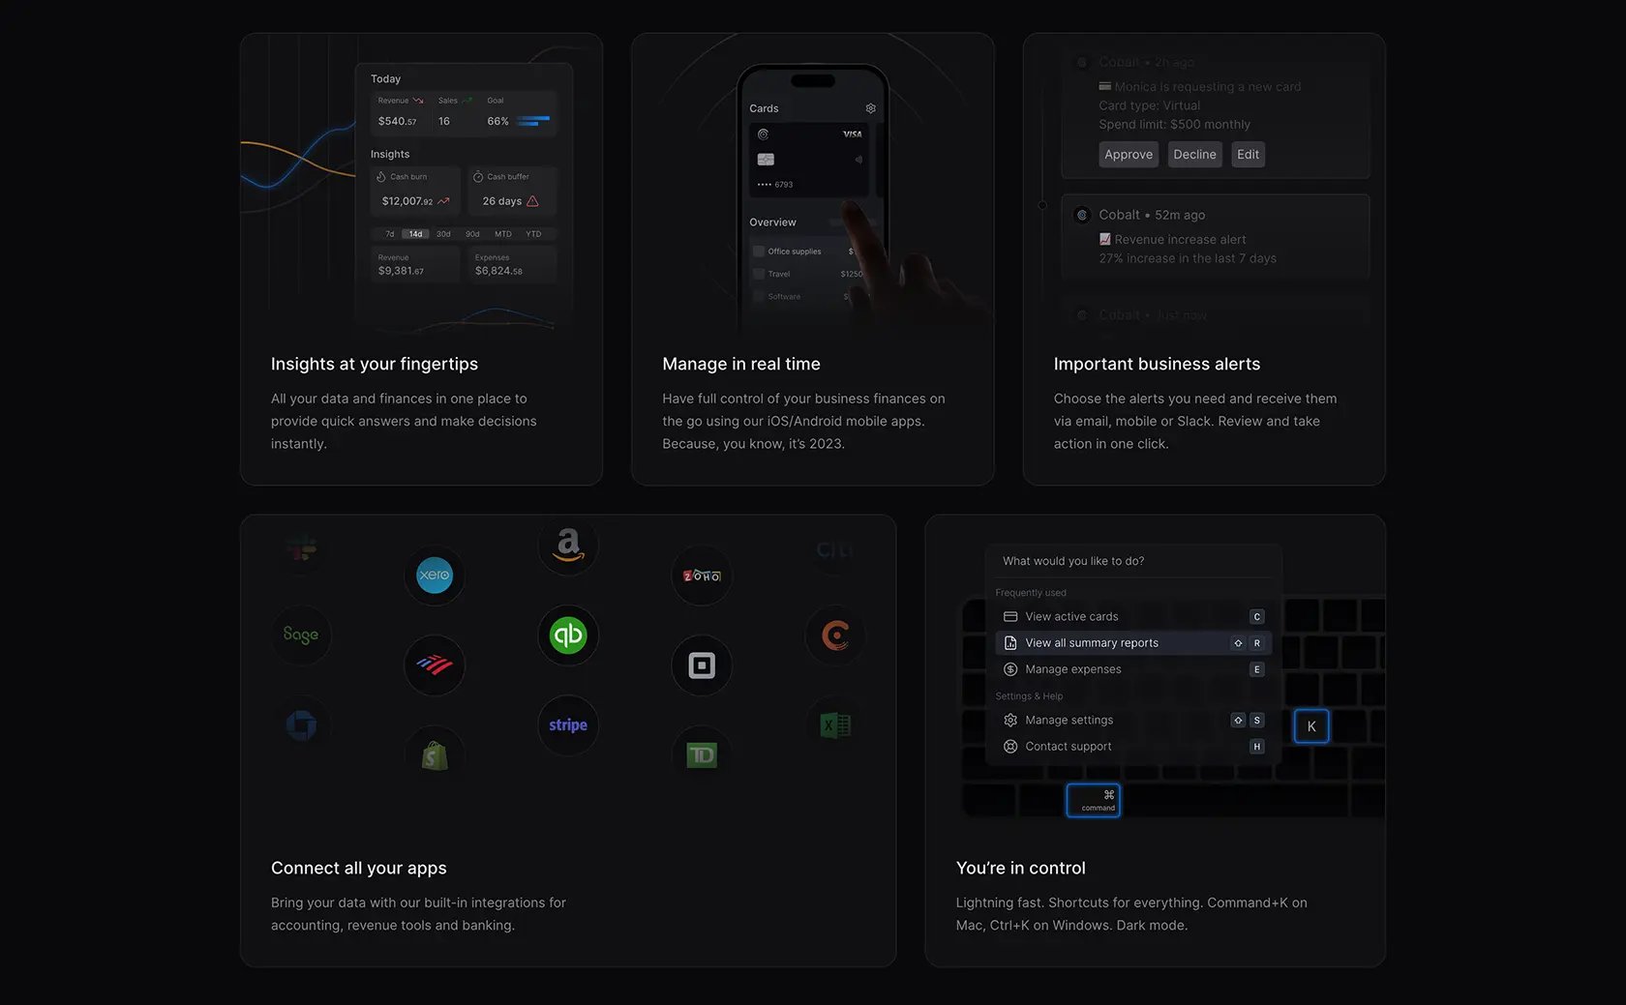This screenshot has width=1626, height=1005.
Task: Switch to the YTD range tab
Action: [533, 234]
